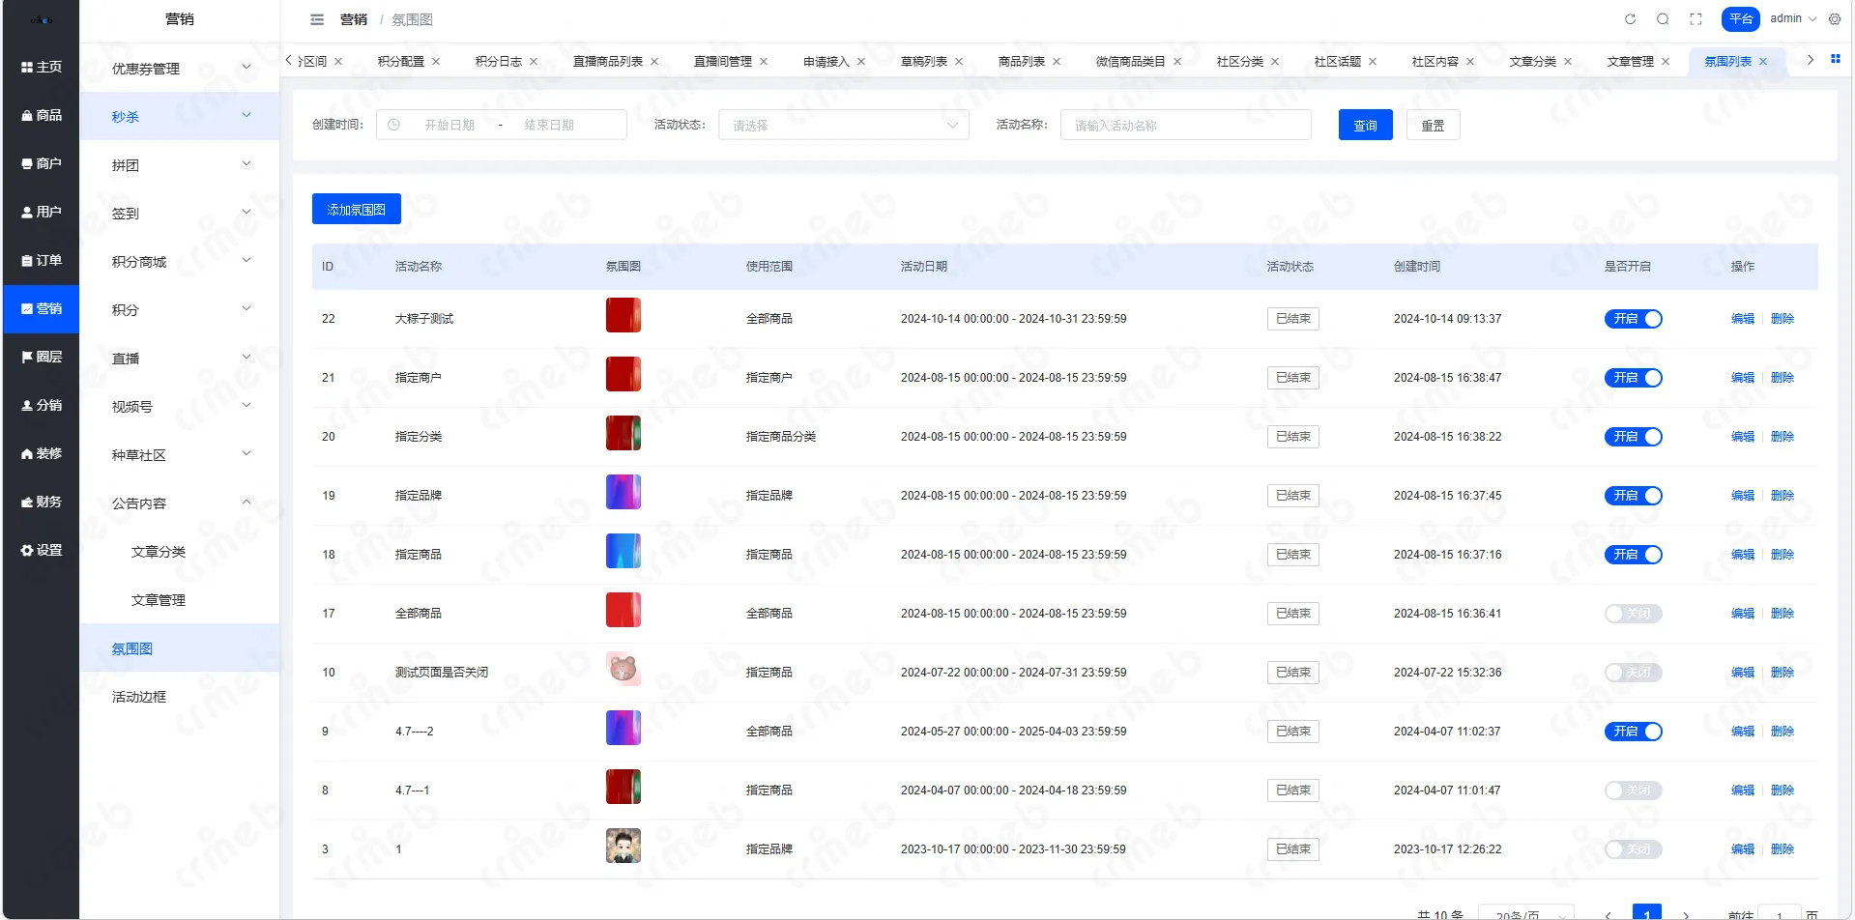Switch to the 社区分类 tab
The height and width of the screenshot is (920, 1855).
click(1240, 62)
